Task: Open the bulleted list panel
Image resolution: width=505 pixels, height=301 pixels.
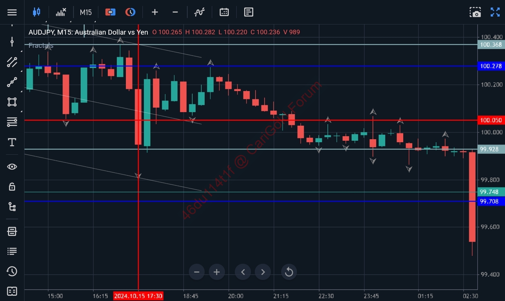Action: [12, 251]
